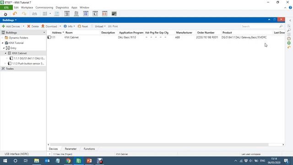This screenshot has height=165, width=293.
Task: Open the Info dropdown arrow
Action: 74,27
